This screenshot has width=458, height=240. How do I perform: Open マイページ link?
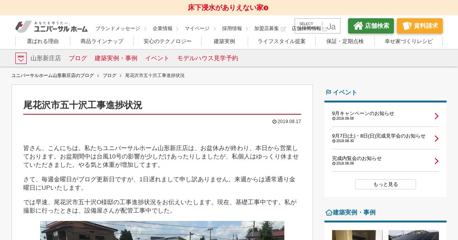point(197,29)
